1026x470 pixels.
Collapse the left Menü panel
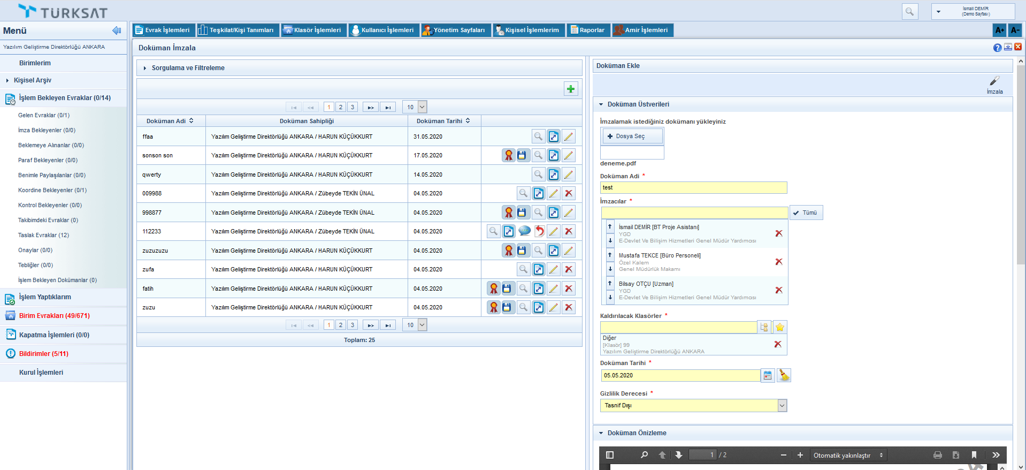point(117,31)
